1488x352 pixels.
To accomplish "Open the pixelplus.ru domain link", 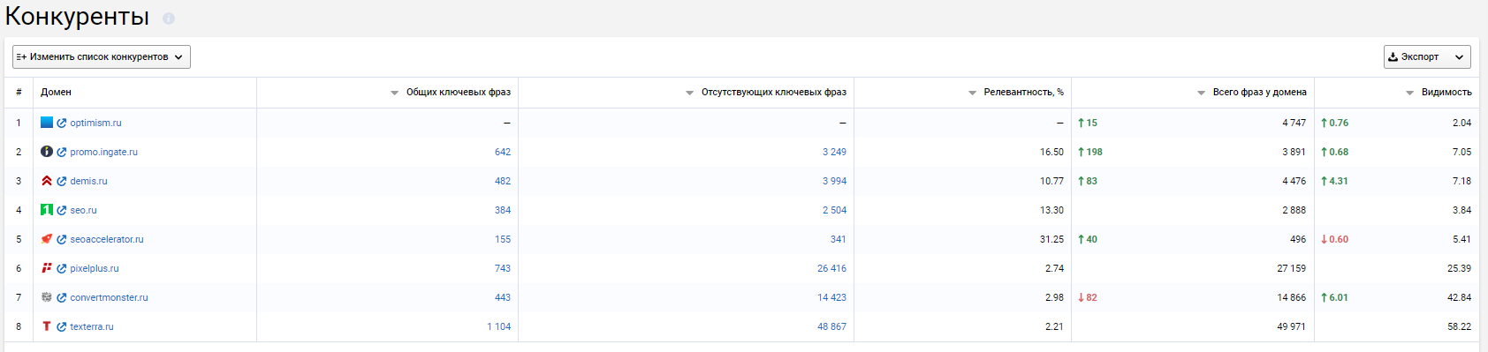I will coord(94,269).
